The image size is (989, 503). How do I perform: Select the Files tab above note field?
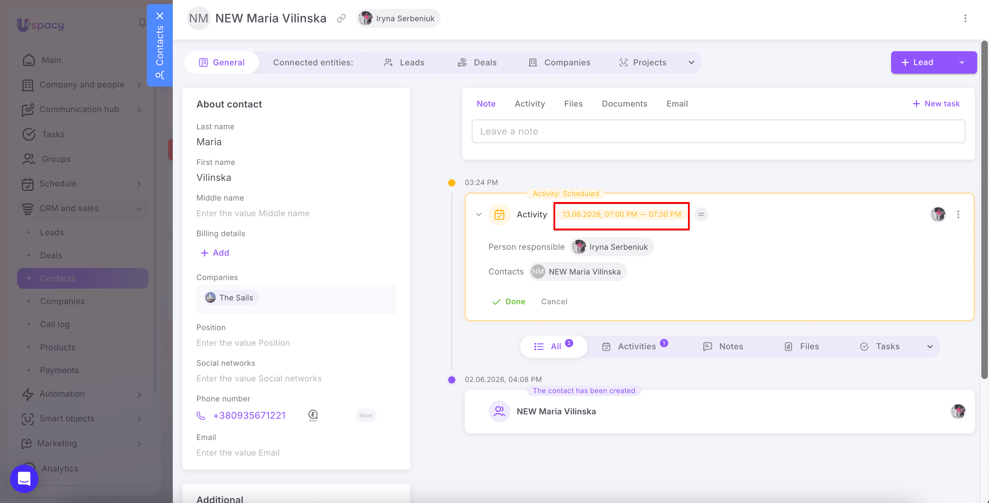(573, 103)
